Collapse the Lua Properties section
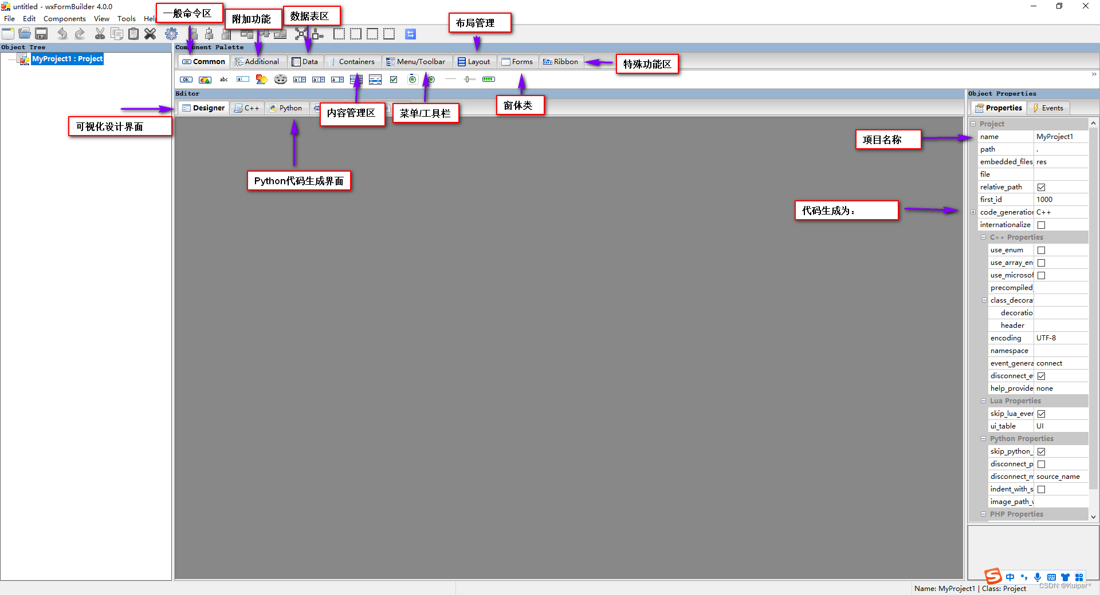Image resolution: width=1100 pixels, height=595 pixels. pos(984,400)
